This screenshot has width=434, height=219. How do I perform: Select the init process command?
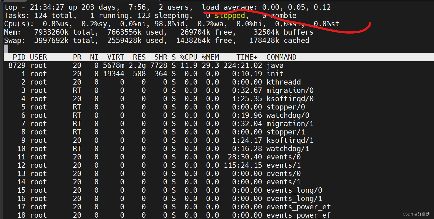pyautogui.click(x=275, y=74)
